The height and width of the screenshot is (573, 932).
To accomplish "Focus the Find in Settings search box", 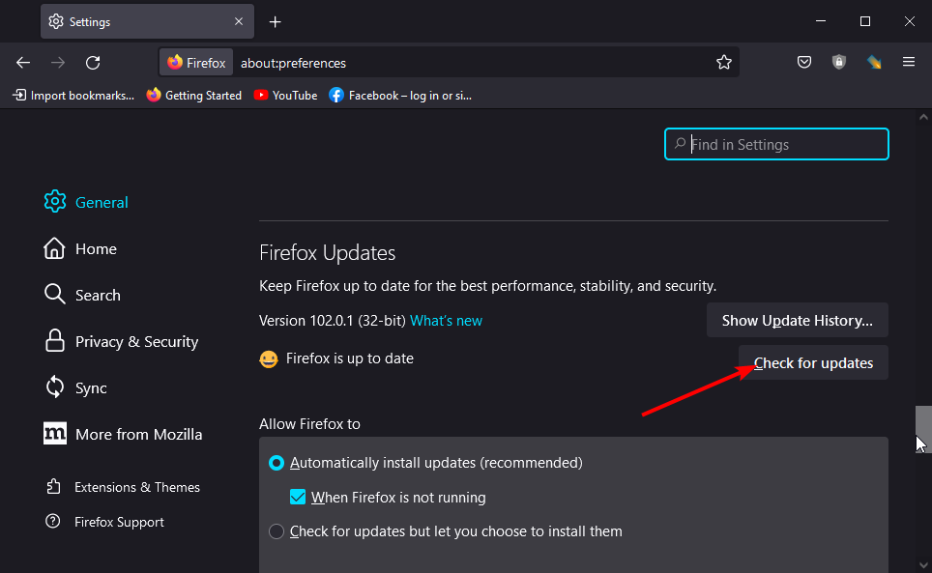I will (776, 144).
